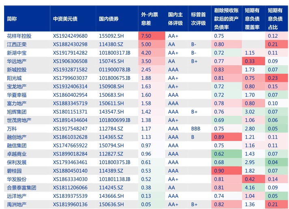The image size is (289, 209).
Task: Select the 碧桂园 row name
Action: [x=14, y=171]
